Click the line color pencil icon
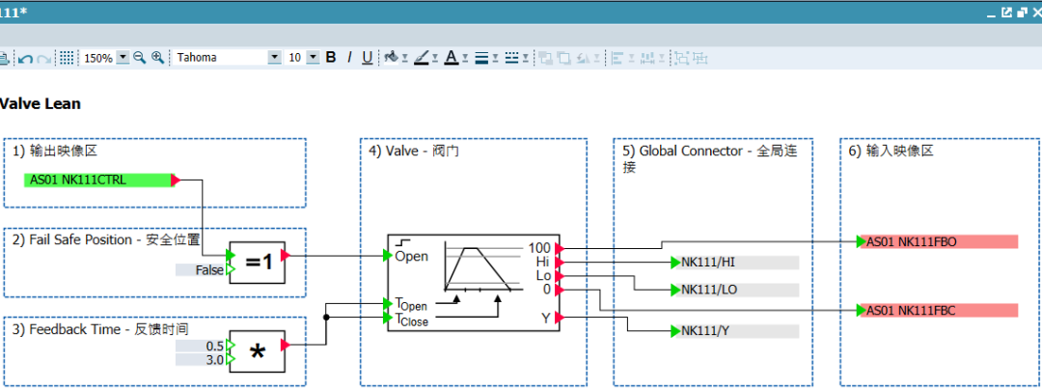The height and width of the screenshot is (390, 1042). coord(421,58)
